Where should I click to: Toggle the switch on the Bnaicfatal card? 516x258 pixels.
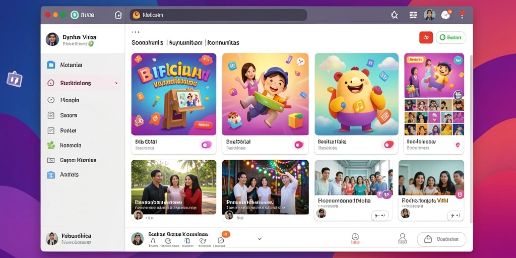pyautogui.click(x=298, y=145)
